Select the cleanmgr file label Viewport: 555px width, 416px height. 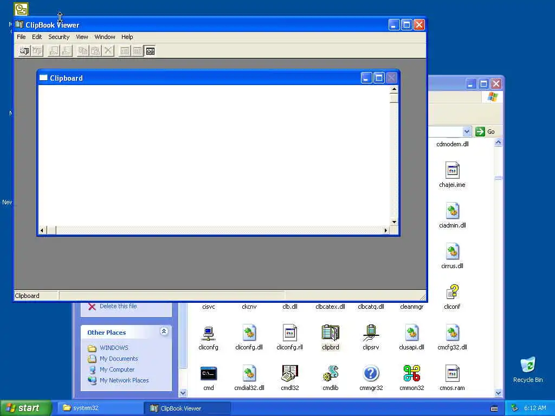(x=412, y=307)
